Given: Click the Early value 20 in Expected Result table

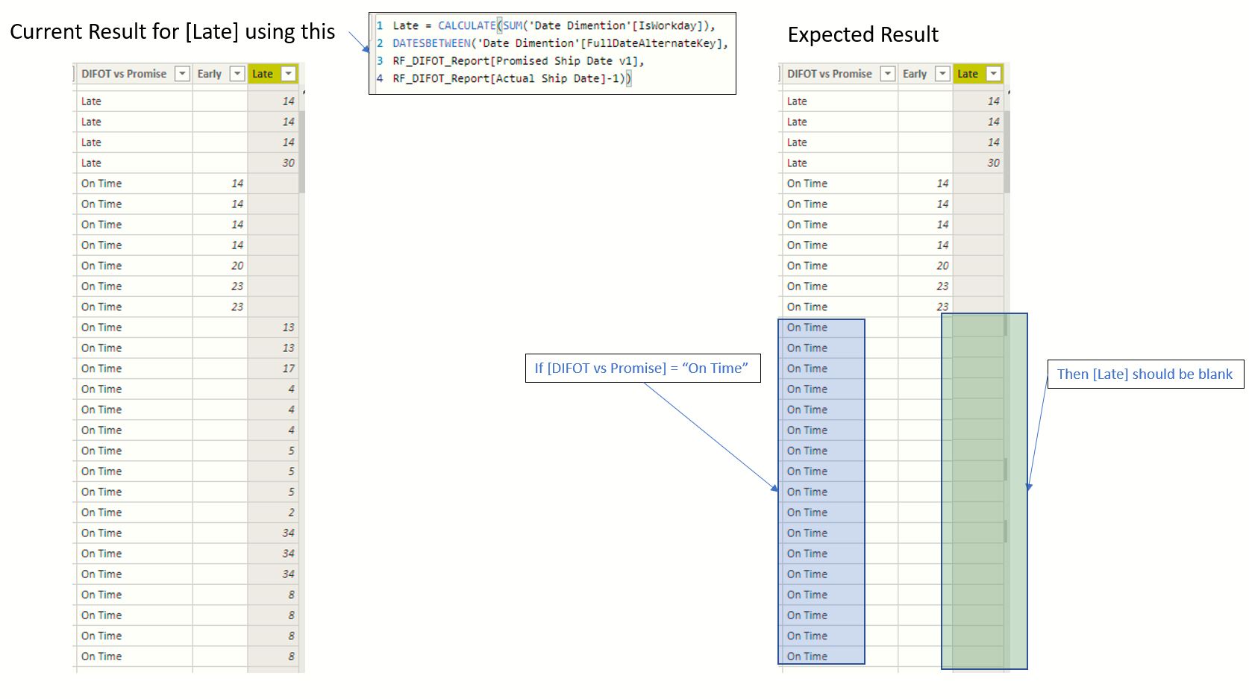Looking at the screenshot, I should 942,266.
